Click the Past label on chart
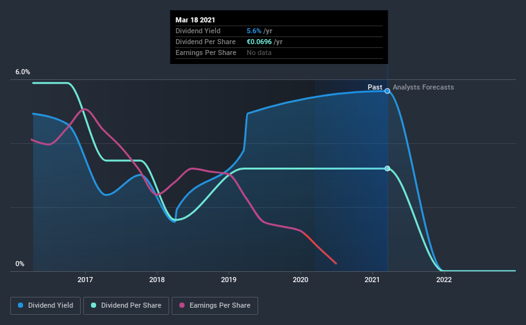This screenshot has width=526, height=325. [x=375, y=87]
